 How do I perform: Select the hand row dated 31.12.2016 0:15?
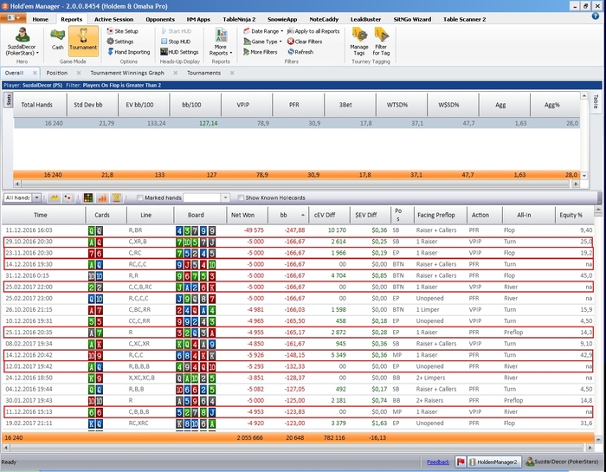[x=298, y=275]
